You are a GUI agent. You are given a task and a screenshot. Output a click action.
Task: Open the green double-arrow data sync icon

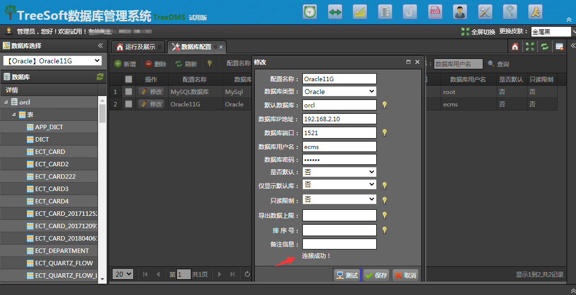coord(335,12)
